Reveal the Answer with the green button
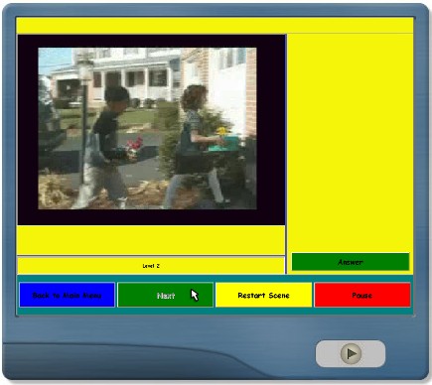 coord(351,262)
